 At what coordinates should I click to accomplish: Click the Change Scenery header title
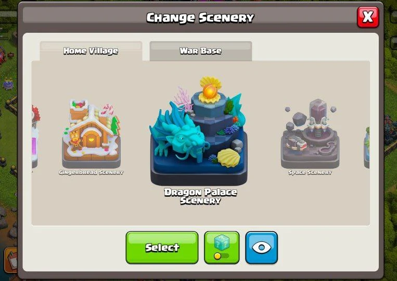point(200,18)
